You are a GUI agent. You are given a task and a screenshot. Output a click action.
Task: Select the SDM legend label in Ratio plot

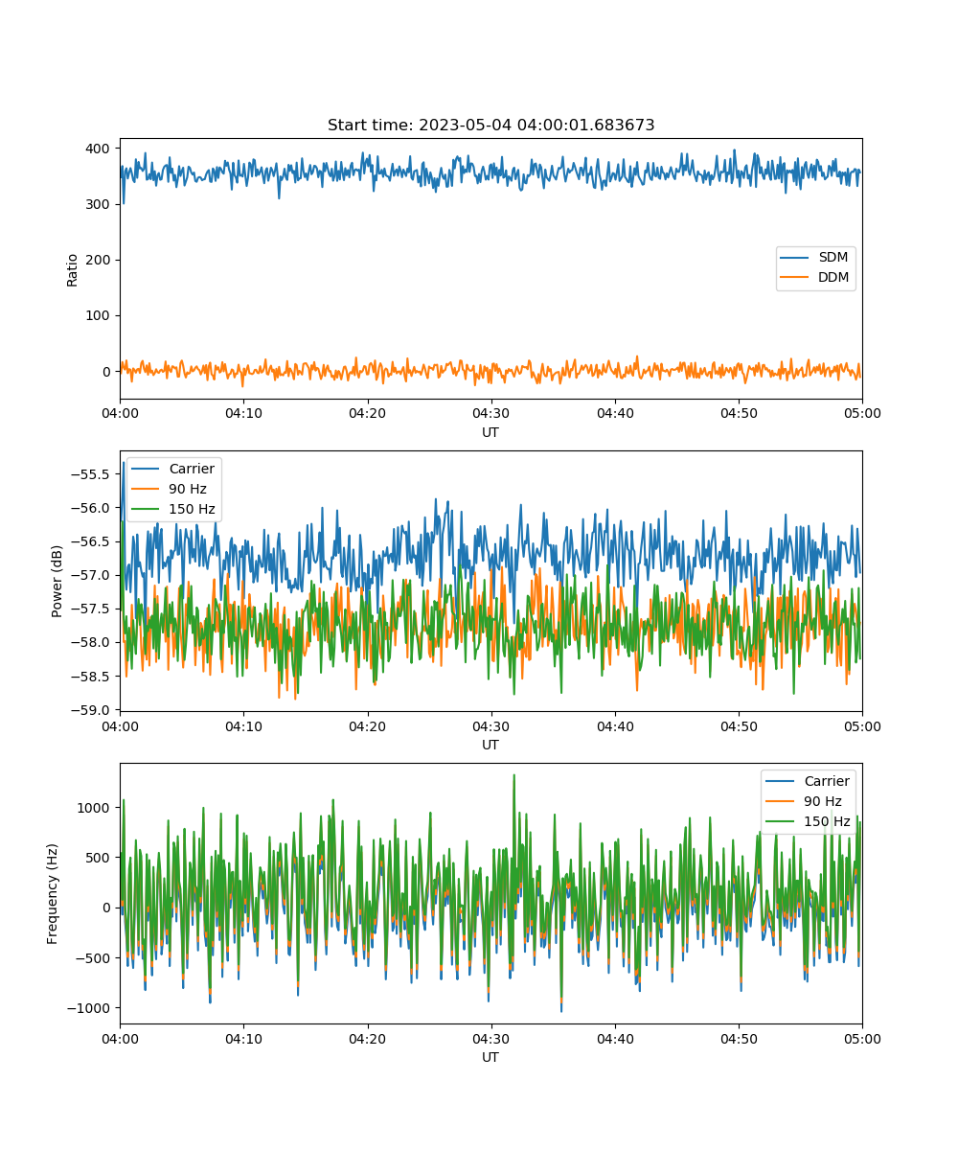click(833, 258)
